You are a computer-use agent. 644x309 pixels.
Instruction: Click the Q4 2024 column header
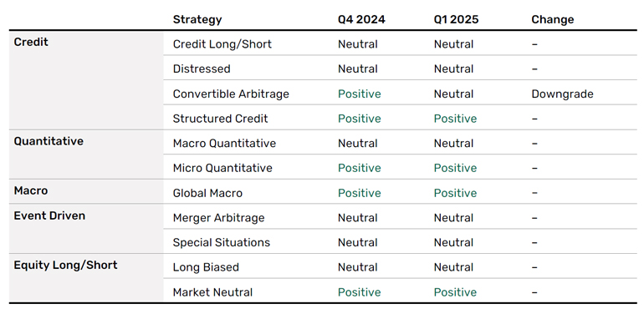pos(361,19)
